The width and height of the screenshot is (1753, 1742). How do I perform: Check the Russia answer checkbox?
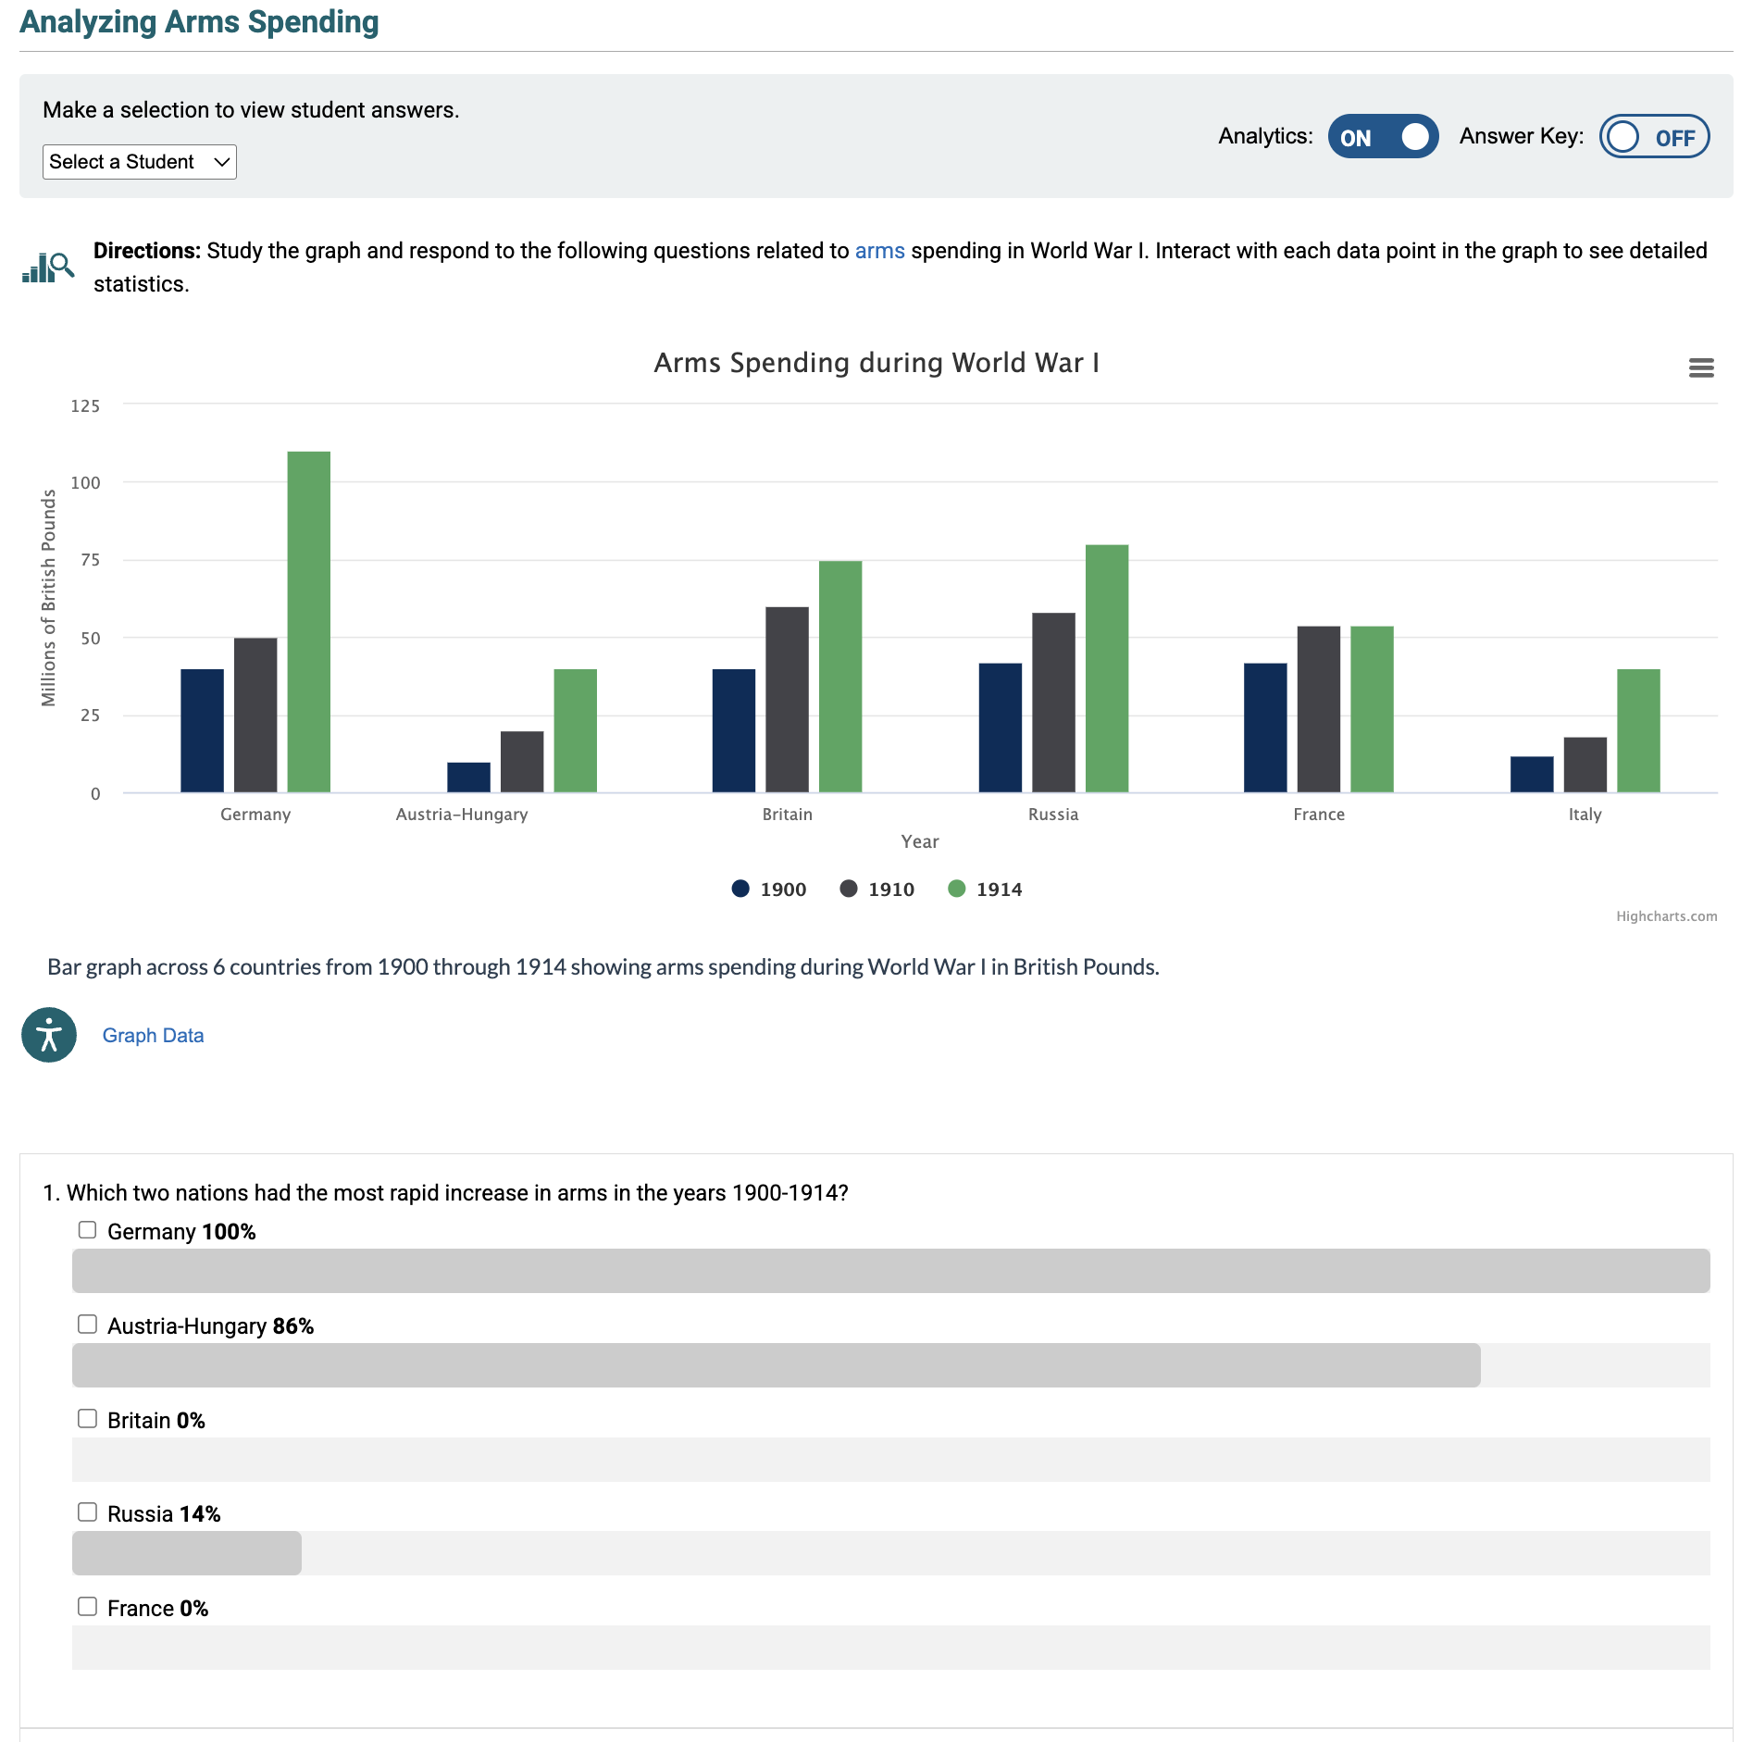click(88, 1512)
